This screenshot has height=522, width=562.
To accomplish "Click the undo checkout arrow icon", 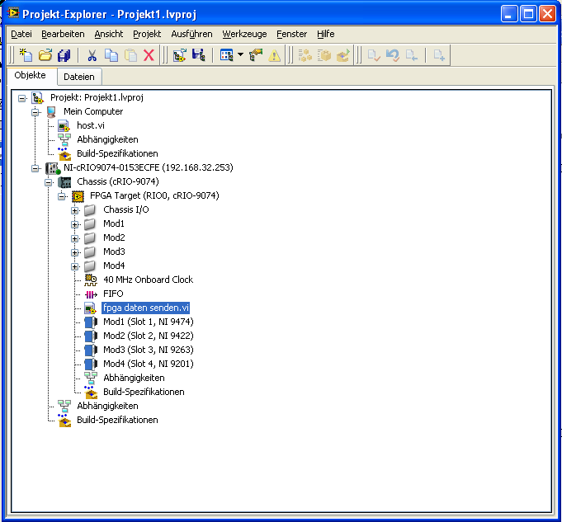I will pyautogui.click(x=393, y=55).
